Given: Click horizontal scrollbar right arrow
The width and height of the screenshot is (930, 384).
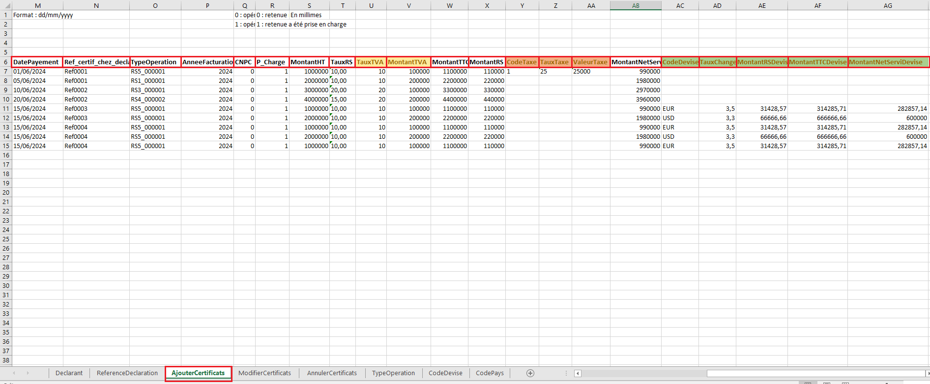Looking at the screenshot, I should tap(928, 374).
